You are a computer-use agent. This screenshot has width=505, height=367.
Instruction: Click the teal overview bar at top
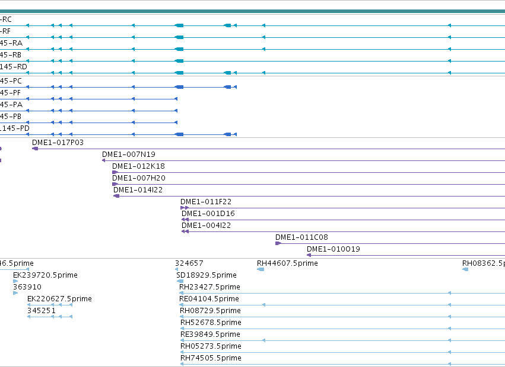click(x=253, y=12)
